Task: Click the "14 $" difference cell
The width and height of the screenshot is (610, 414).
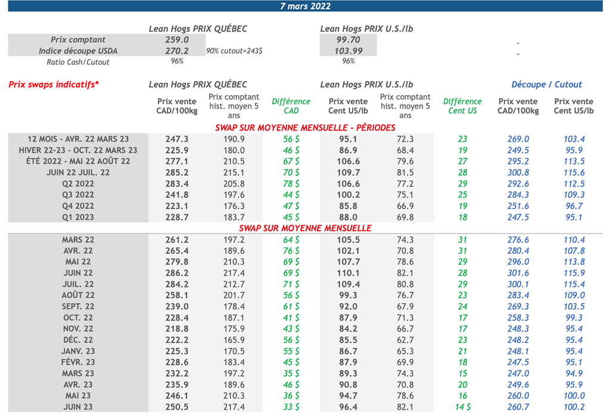Action: pos(462,407)
